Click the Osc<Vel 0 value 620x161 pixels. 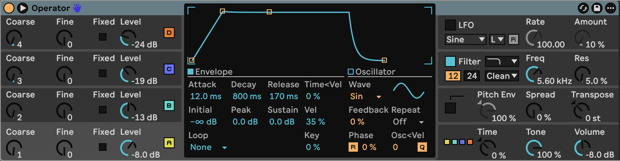395,147
